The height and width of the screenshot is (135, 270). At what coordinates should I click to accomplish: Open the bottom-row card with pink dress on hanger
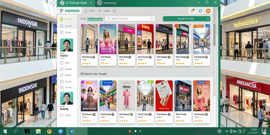point(127,102)
